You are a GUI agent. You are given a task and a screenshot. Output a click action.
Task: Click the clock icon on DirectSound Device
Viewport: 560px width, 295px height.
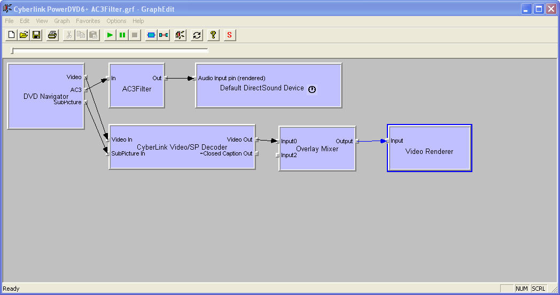(312, 89)
